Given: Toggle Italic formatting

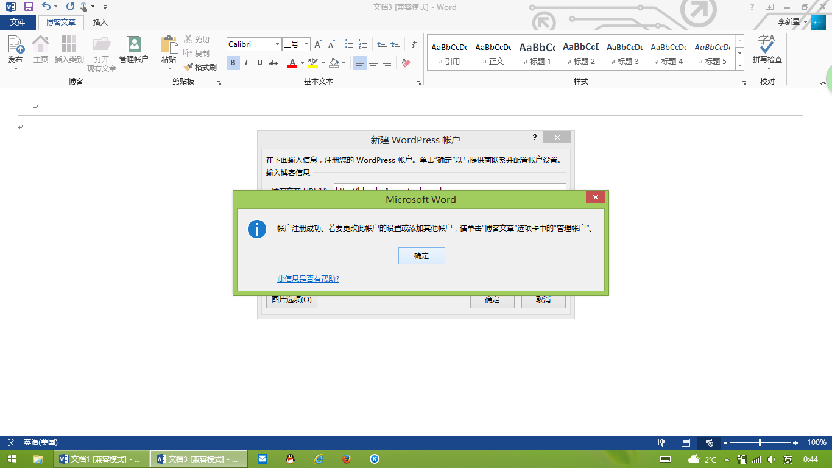Looking at the screenshot, I should coord(246,63).
